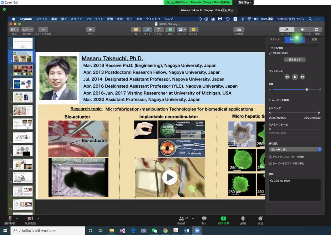The width and height of the screenshot is (331, 235).
Task: Click the view options button at top
Action: (x=245, y=2)
